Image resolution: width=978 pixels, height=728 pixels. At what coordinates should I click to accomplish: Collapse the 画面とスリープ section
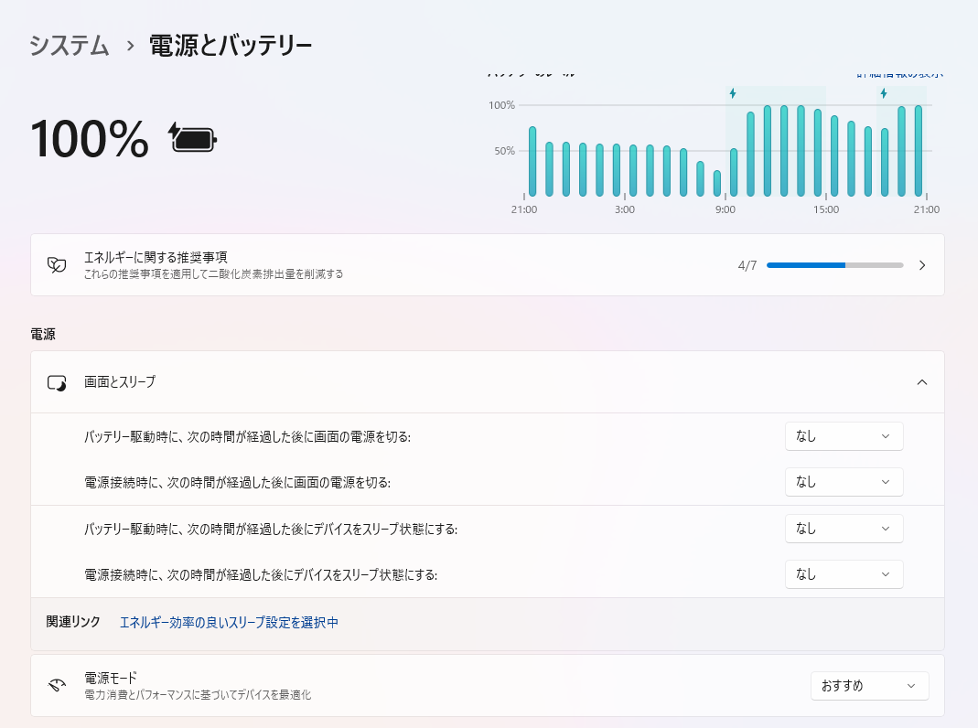coord(922,382)
